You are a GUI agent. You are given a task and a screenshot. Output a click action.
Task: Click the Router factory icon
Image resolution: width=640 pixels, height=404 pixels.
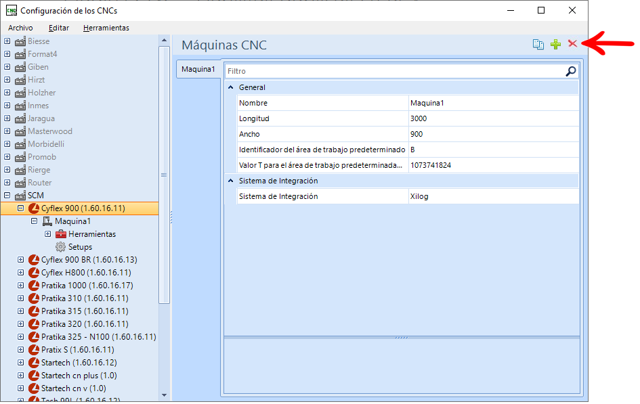[x=20, y=183]
